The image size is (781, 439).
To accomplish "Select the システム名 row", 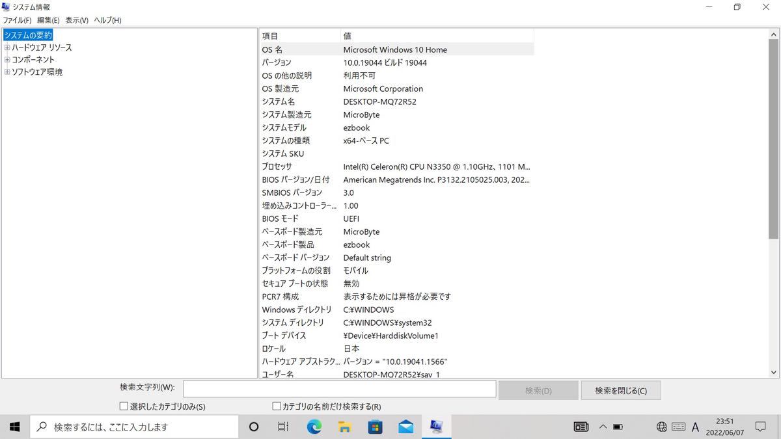I will 397,101.
